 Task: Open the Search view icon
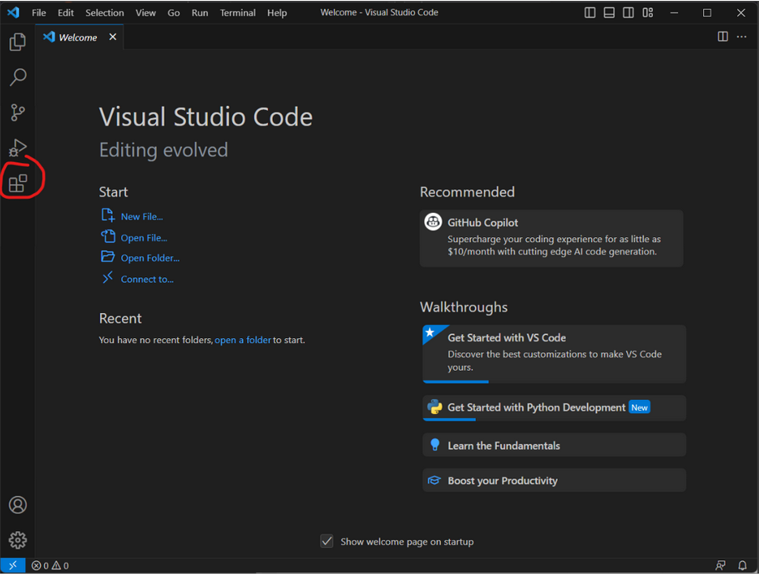pyautogui.click(x=18, y=77)
